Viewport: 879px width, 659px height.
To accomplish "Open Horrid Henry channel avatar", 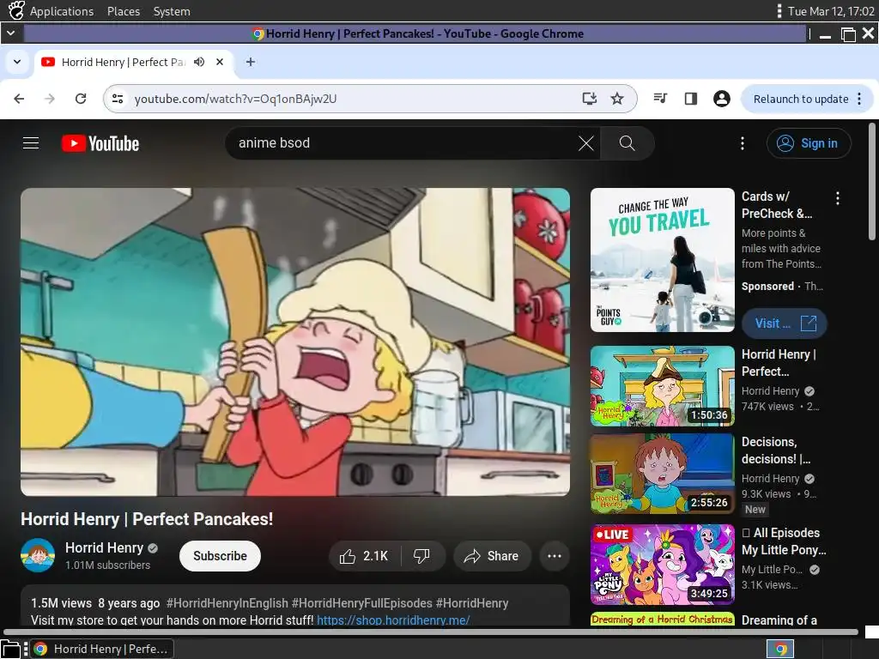I will [x=38, y=555].
